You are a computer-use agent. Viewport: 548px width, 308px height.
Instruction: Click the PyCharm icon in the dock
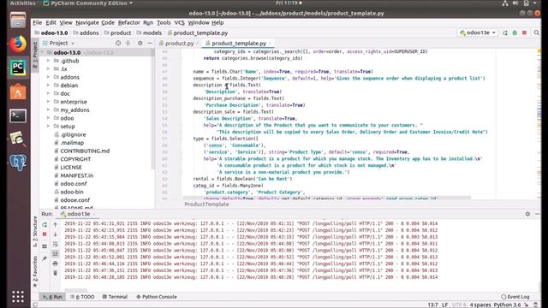(x=18, y=67)
